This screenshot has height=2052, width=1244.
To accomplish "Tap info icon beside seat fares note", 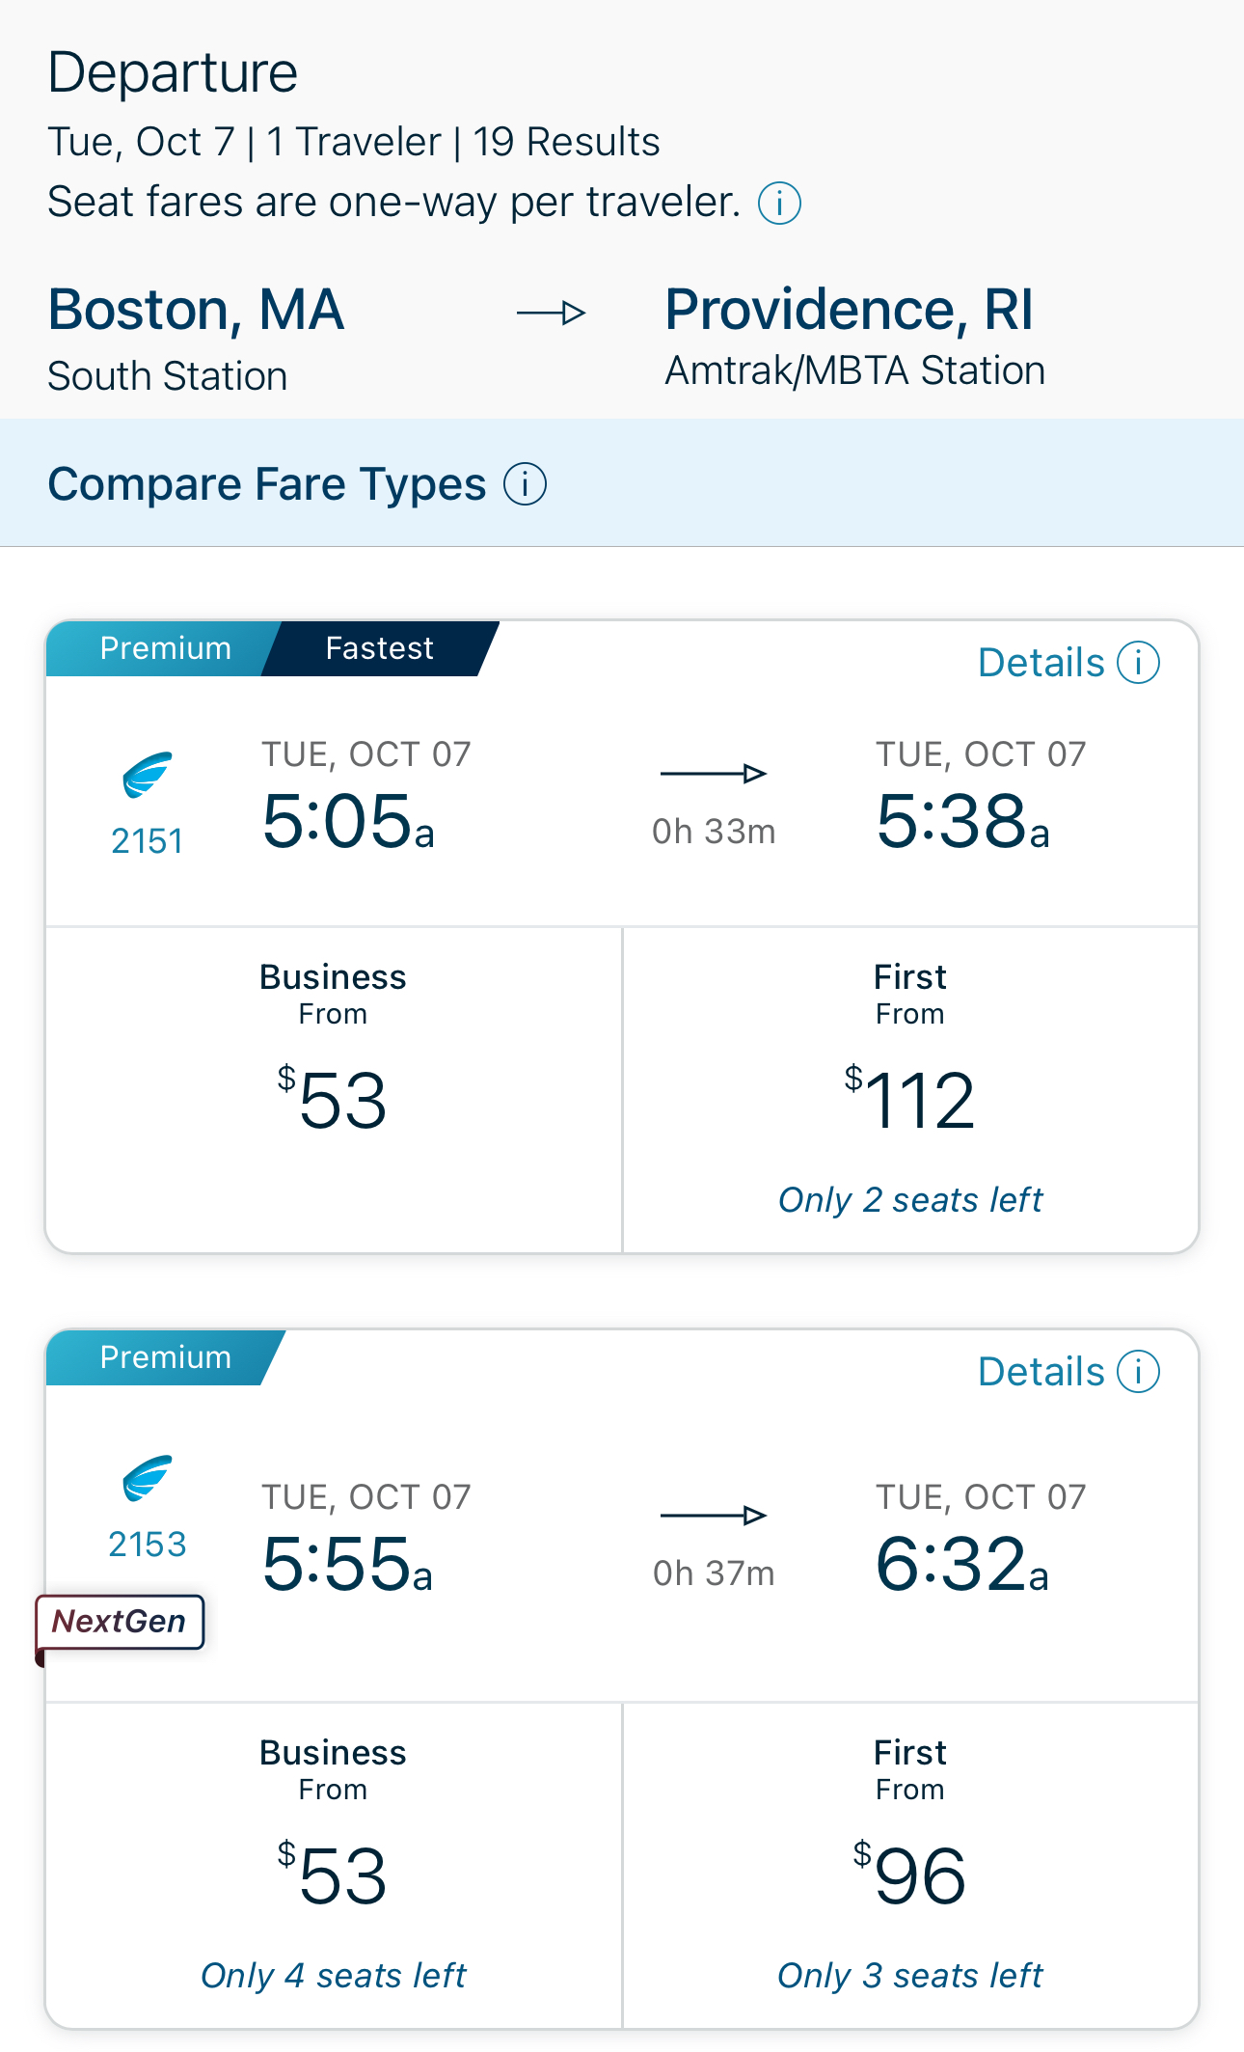I will click(779, 204).
